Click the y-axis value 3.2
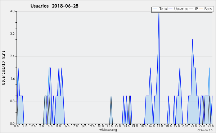This screenshot has height=133, width=216. point(12,34)
